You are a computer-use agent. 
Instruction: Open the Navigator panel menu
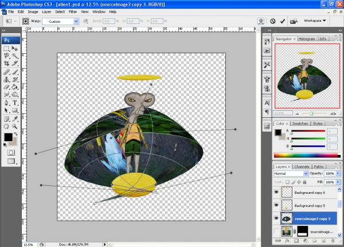tap(339, 39)
